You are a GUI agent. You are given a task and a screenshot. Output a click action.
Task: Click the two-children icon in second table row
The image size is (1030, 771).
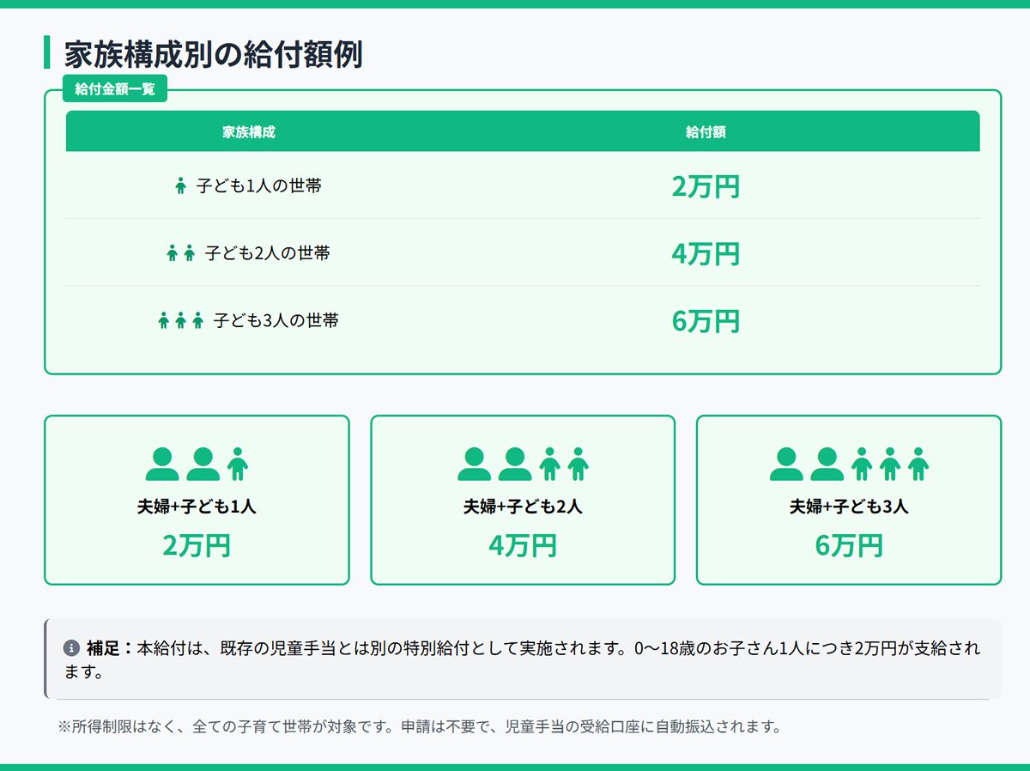[180, 253]
